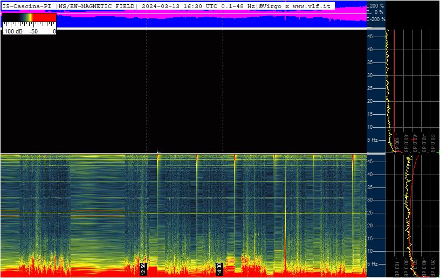Click the 12:56 time marker label

[143, 269]
